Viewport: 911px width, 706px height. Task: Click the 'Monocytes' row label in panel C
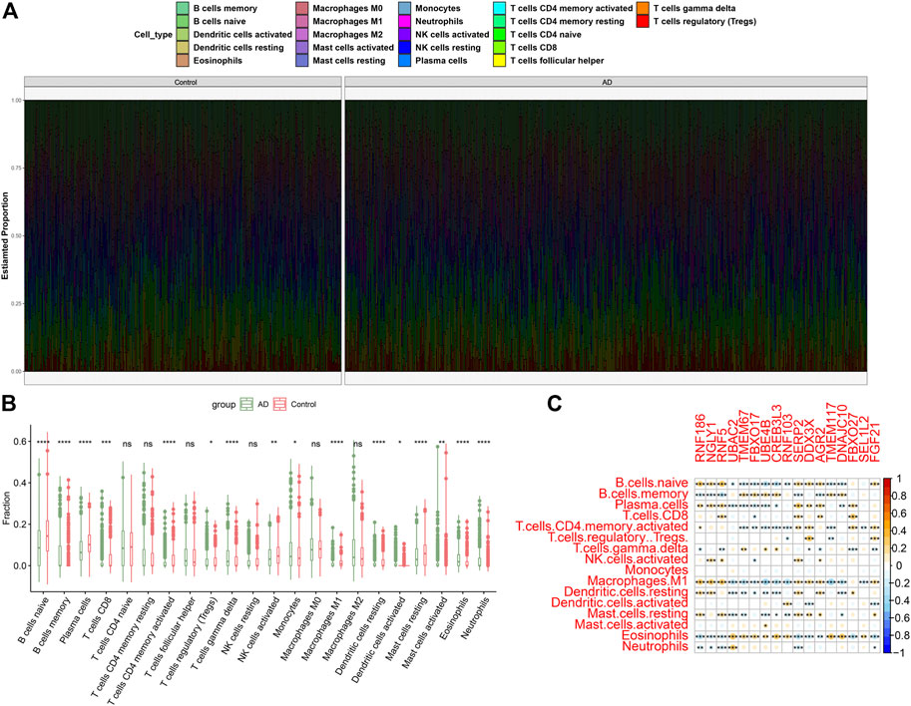click(x=657, y=570)
